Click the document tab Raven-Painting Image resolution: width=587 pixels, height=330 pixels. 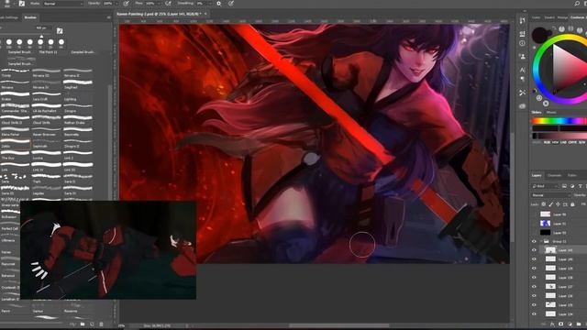point(159,14)
